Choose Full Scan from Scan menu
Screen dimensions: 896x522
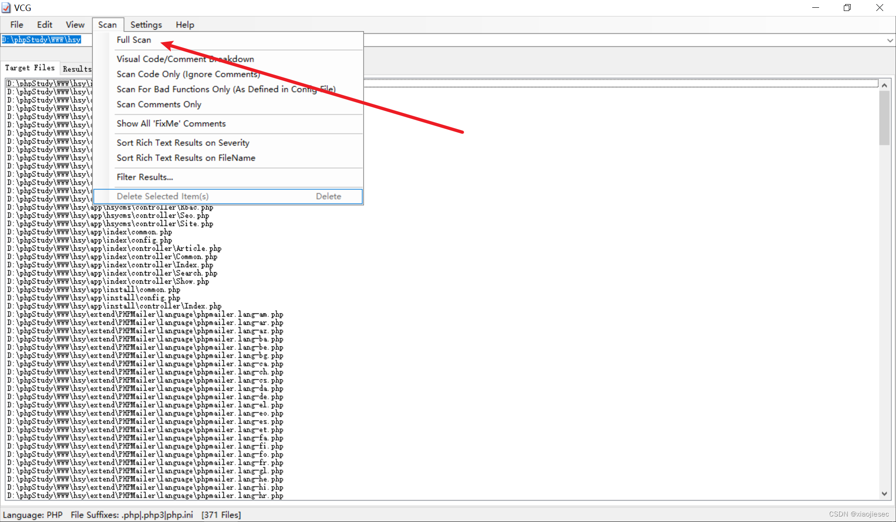tap(134, 40)
